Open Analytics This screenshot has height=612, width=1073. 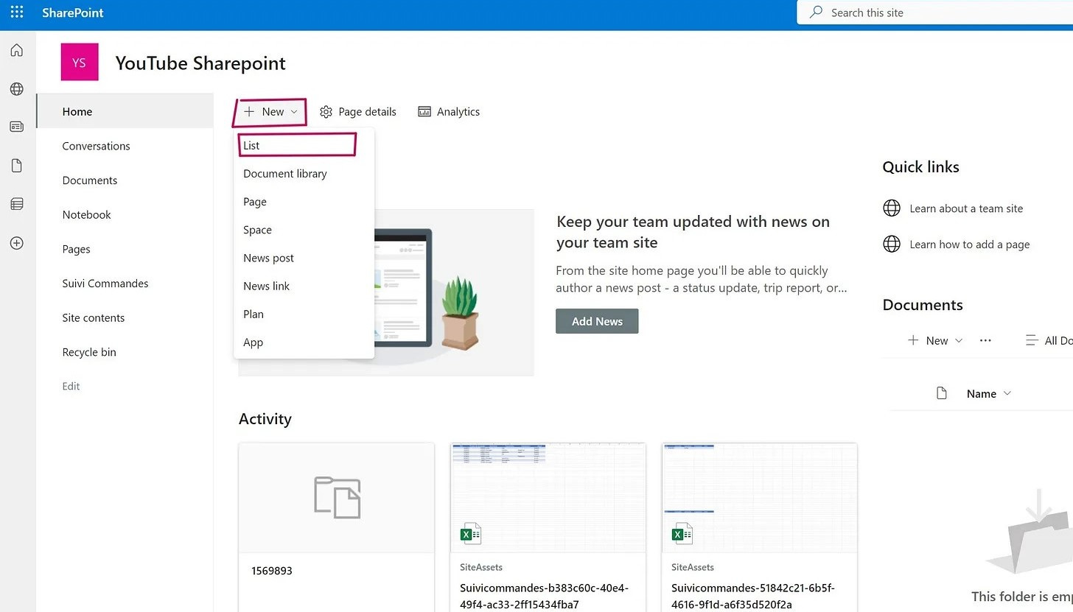pos(449,112)
